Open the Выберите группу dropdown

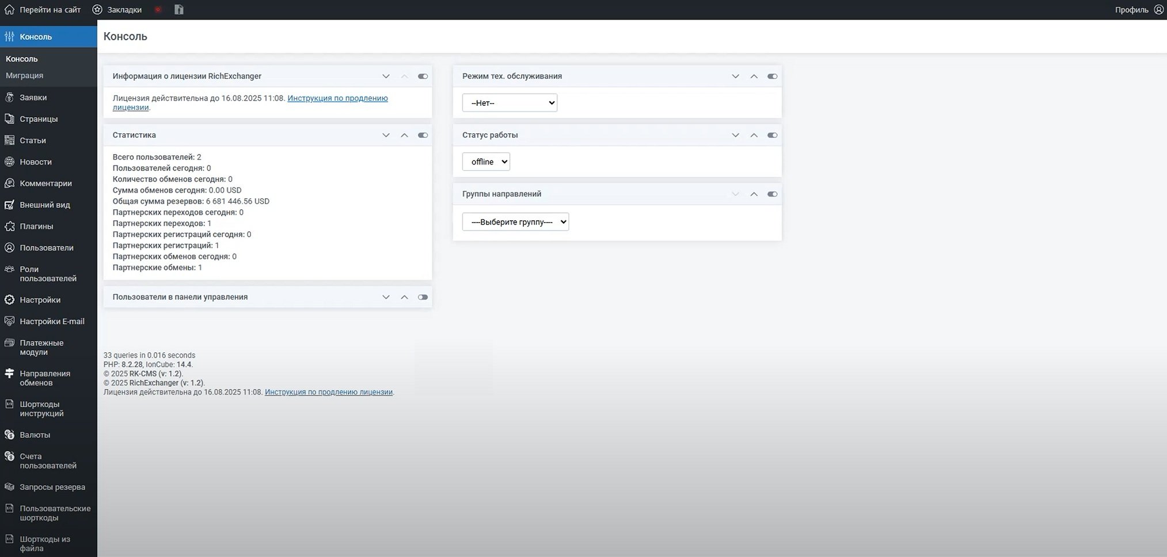(515, 222)
